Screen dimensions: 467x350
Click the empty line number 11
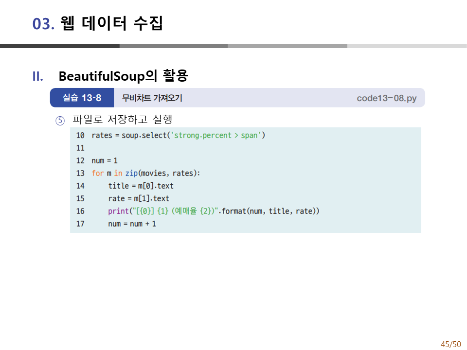tap(80, 148)
